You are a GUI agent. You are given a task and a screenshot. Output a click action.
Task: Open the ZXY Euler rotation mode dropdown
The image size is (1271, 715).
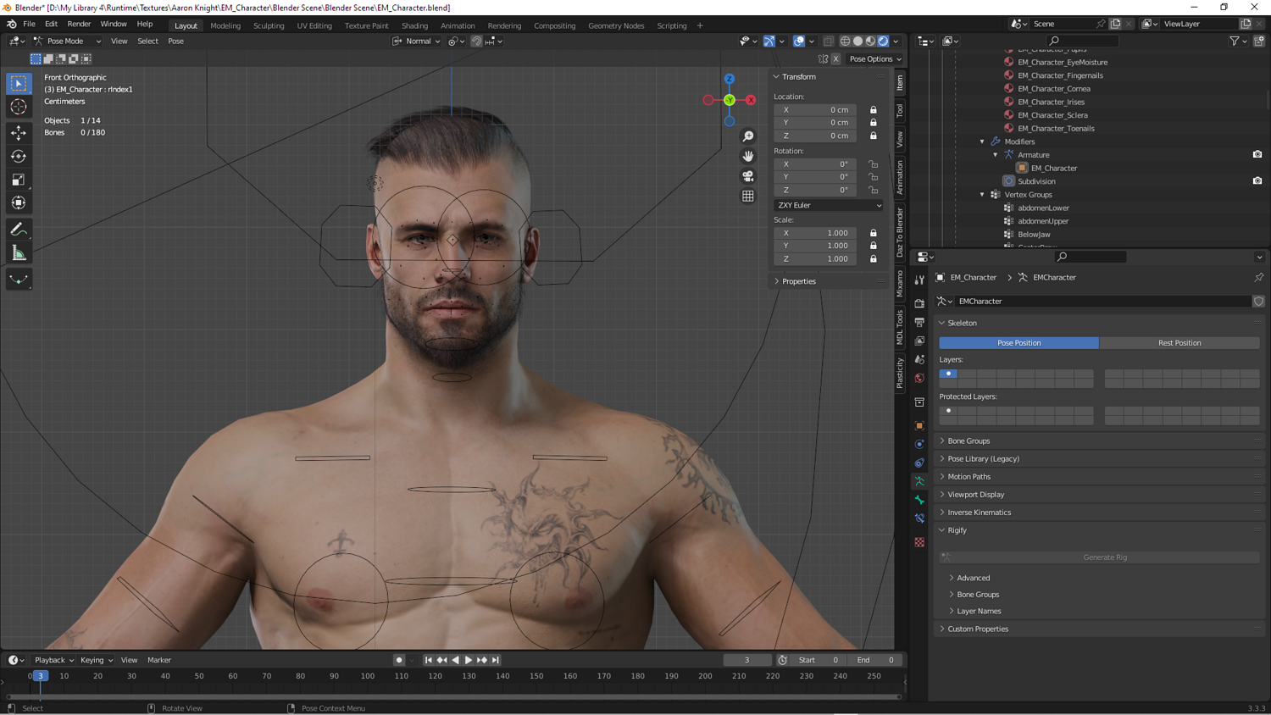coord(829,205)
